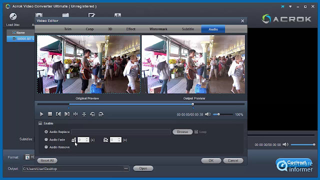Click the video timeline seek handle

coord(192,104)
